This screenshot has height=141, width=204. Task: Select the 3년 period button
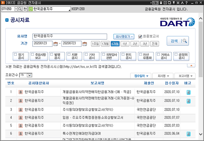(x=145, y=44)
